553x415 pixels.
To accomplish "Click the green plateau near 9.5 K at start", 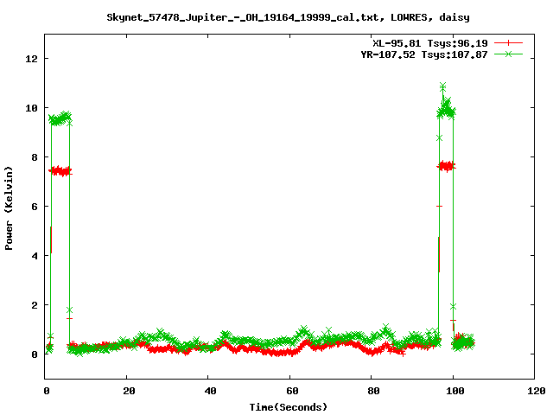I will [x=60, y=118].
